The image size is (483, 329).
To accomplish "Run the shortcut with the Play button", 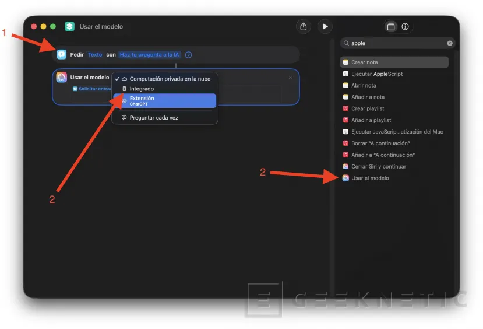I will [325, 26].
